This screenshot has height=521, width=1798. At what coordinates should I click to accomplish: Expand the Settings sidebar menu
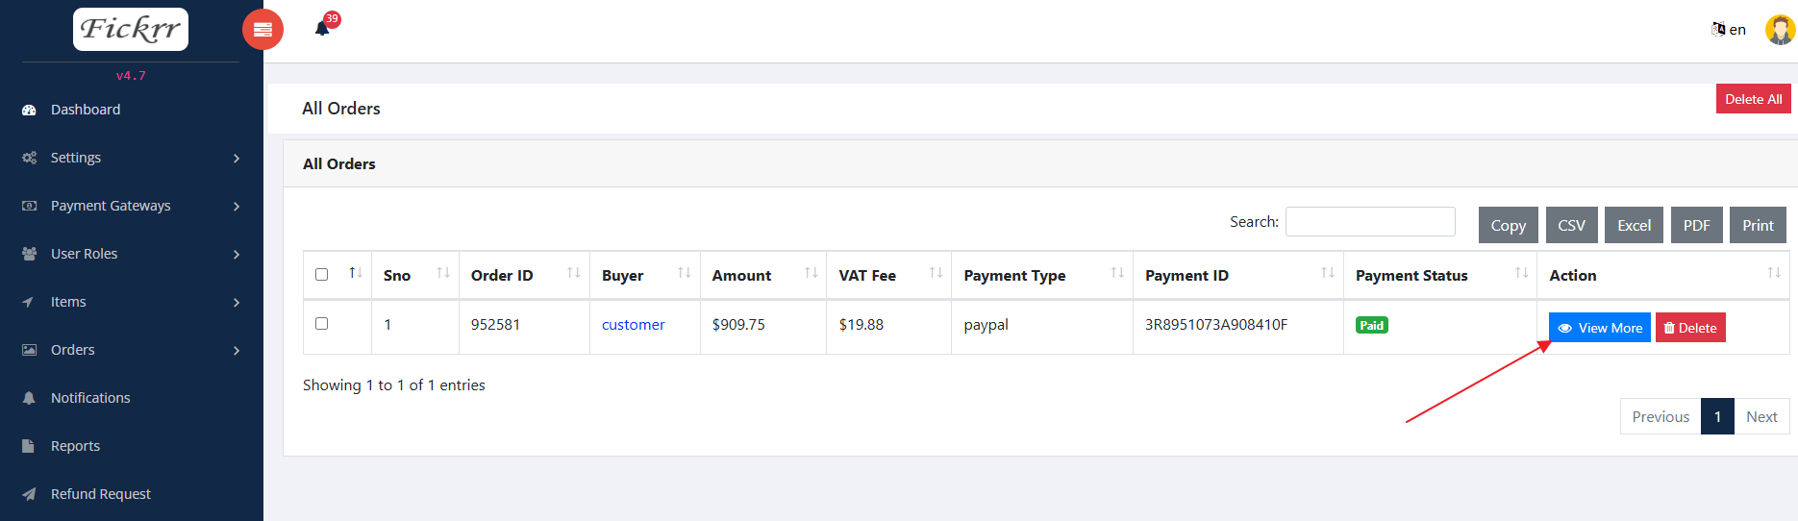[x=131, y=158]
